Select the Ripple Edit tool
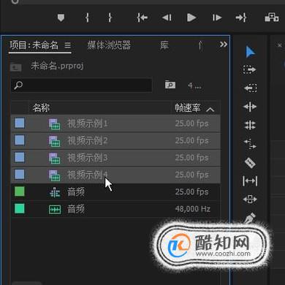 point(250,107)
